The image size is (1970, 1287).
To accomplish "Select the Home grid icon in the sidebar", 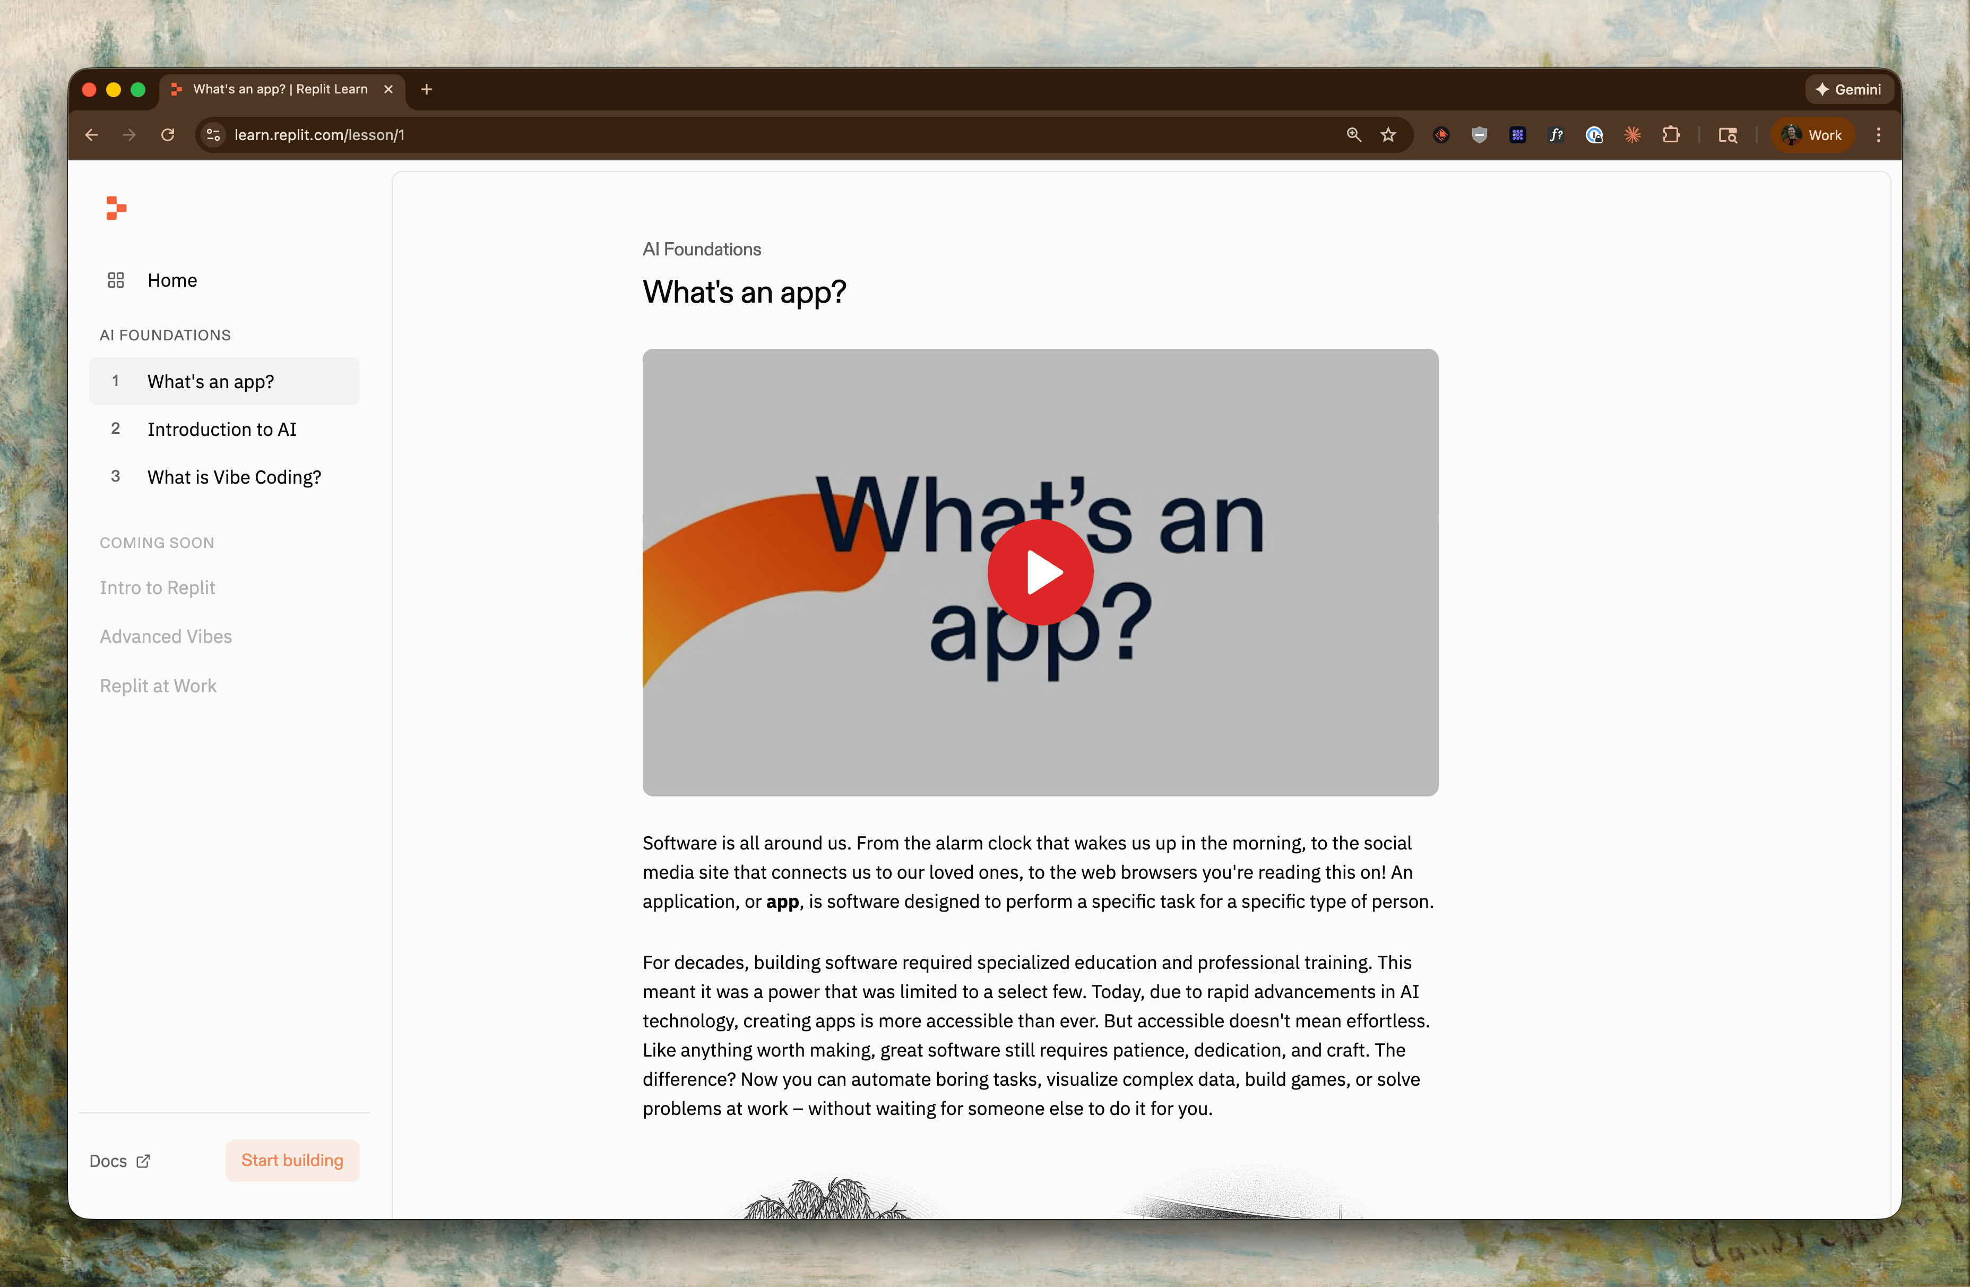I will click(x=116, y=280).
